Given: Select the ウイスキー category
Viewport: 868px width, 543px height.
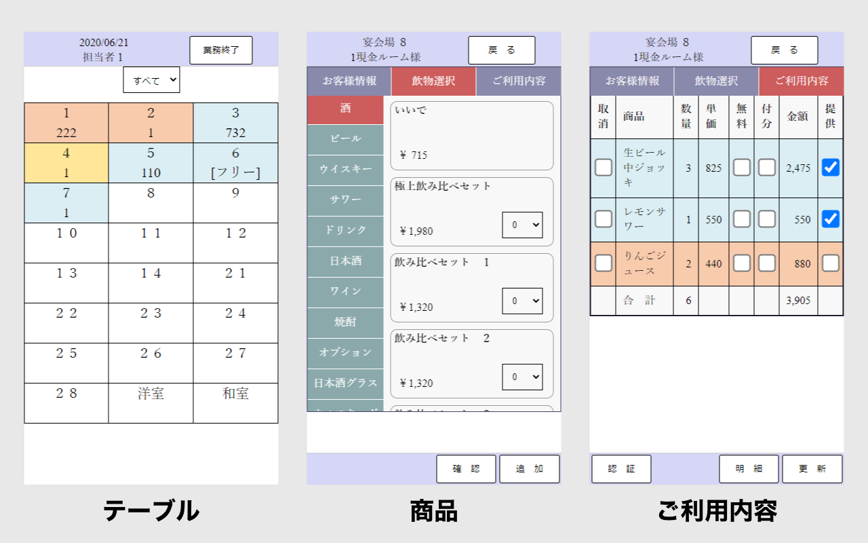Looking at the screenshot, I should pyautogui.click(x=345, y=170).
